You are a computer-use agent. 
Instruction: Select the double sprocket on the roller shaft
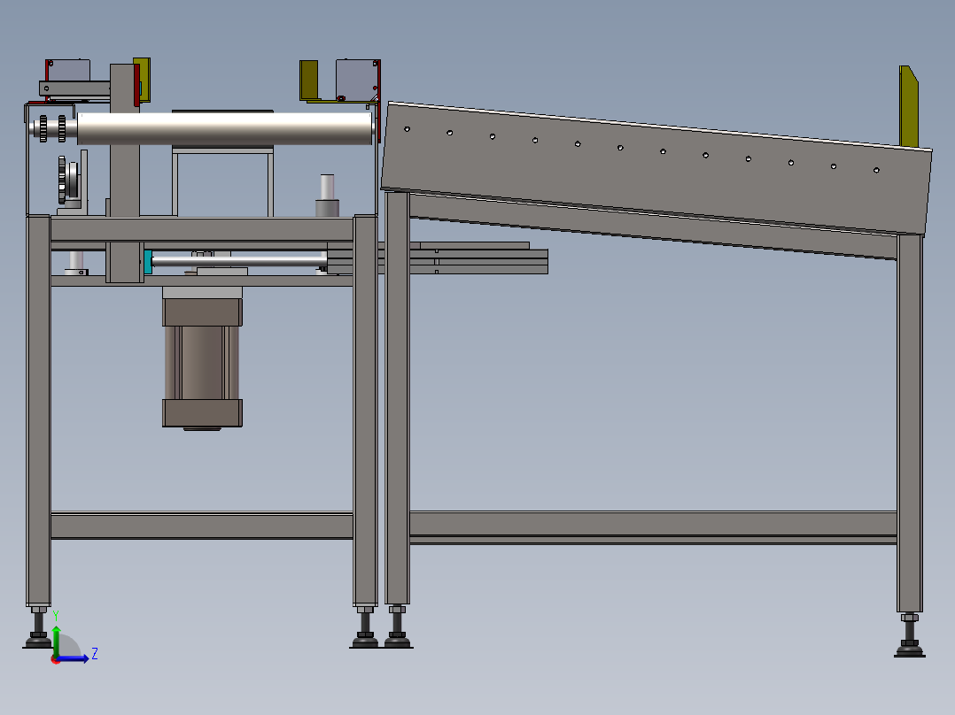click(x=52, y=128)
